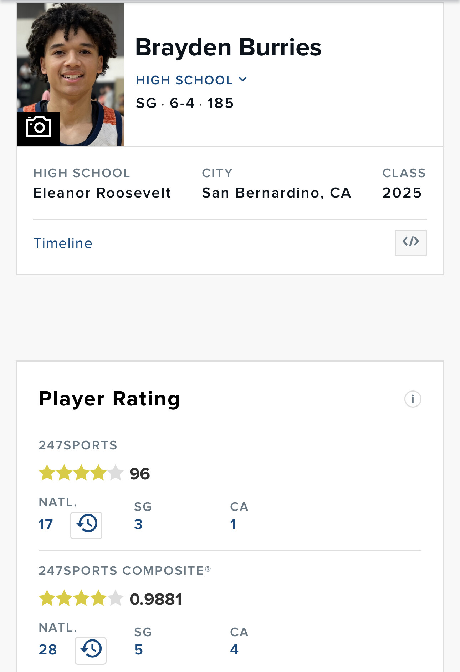Screen dimensions: 460x672
Task: Click the Composite SG rank 5
Action: tap(139, 650)
